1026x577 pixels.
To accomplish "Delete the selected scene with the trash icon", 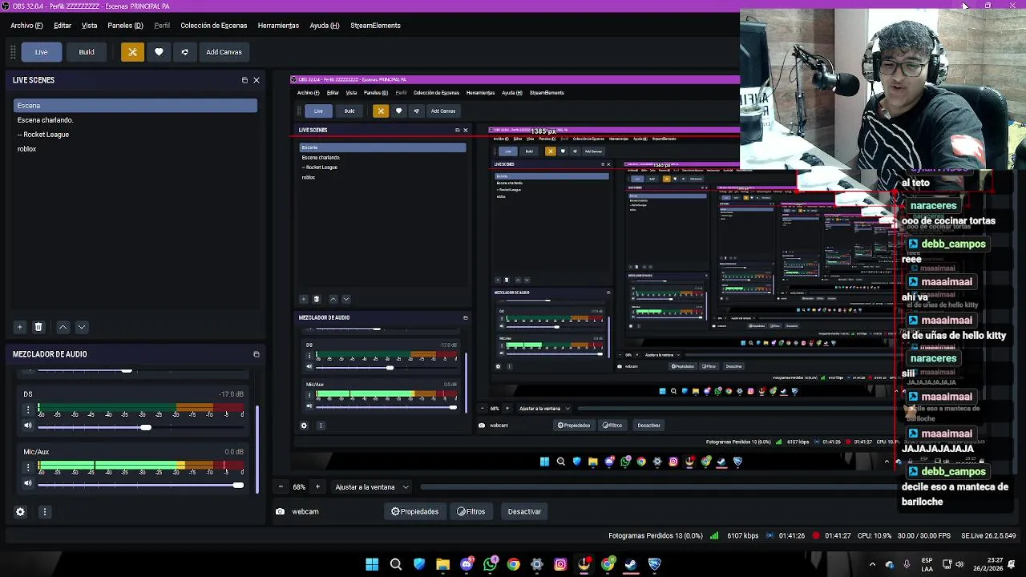I will [x=38, y=327].
